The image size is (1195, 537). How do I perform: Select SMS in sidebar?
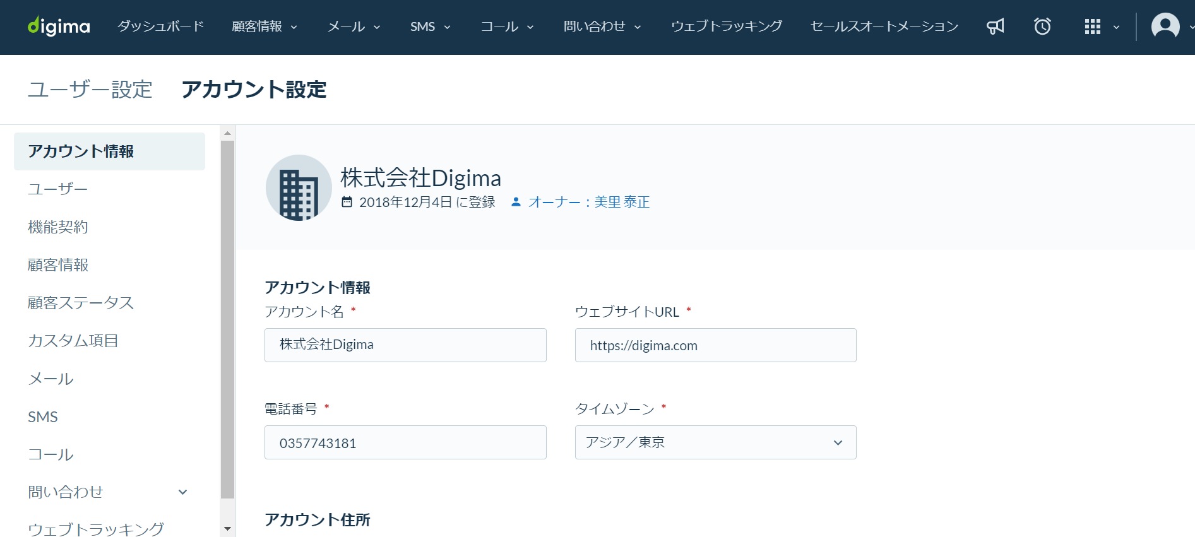point(43,416)
